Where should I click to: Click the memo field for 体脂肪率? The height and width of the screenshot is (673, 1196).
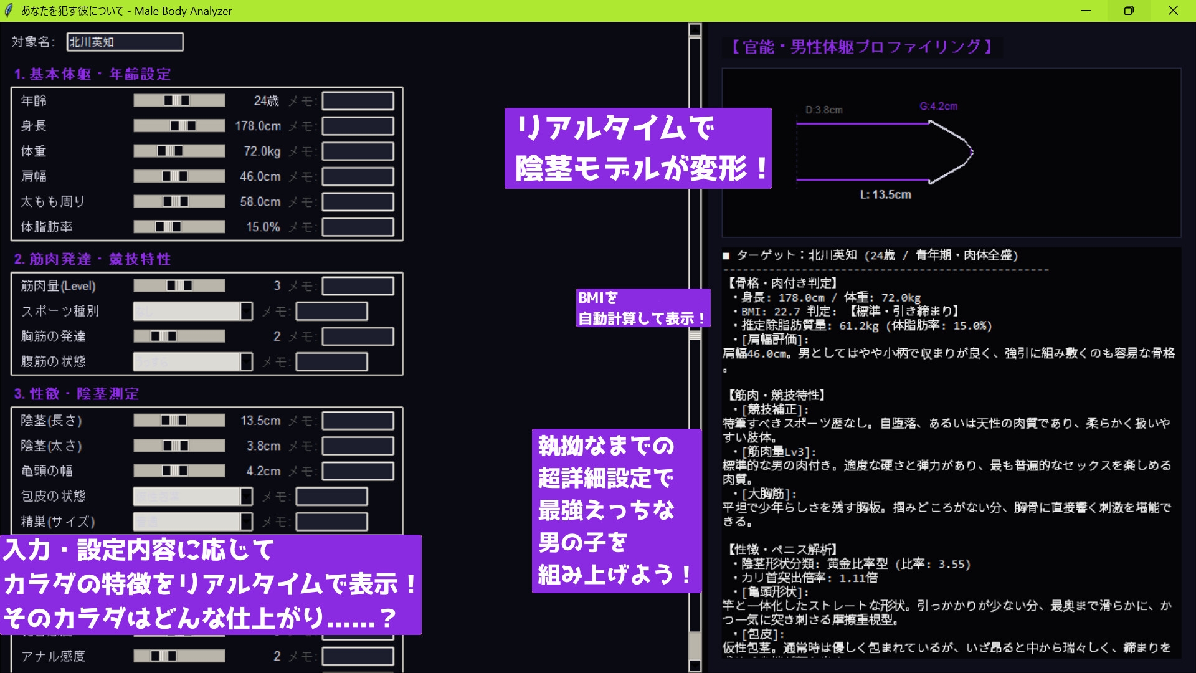click(x=358, y=227)
